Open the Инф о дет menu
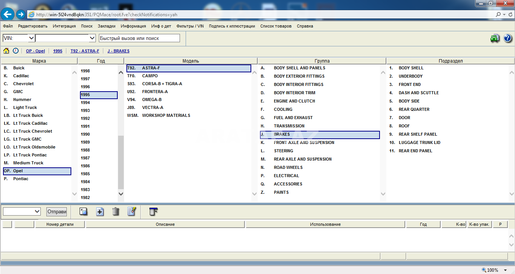 (x=161, y=26)
